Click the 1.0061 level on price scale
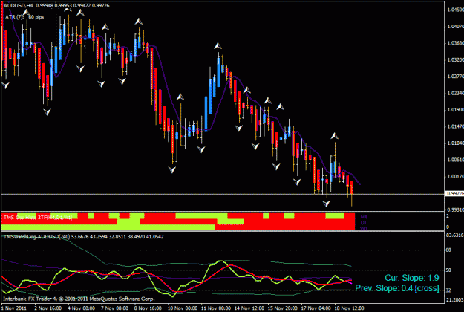 click(456, 160)
